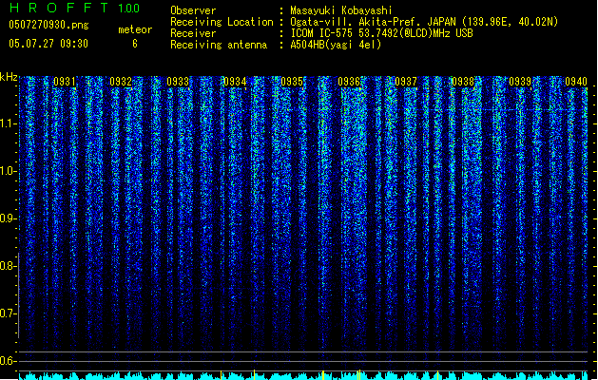Click the 0931 time marker

point(65,82)
